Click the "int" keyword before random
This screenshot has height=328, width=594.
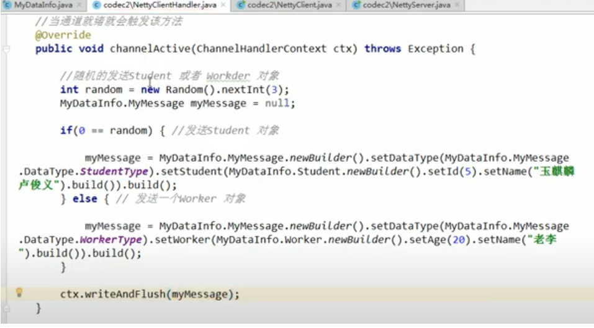pos(70,90)
